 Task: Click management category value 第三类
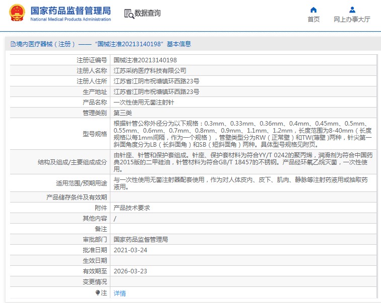point(122,113)
